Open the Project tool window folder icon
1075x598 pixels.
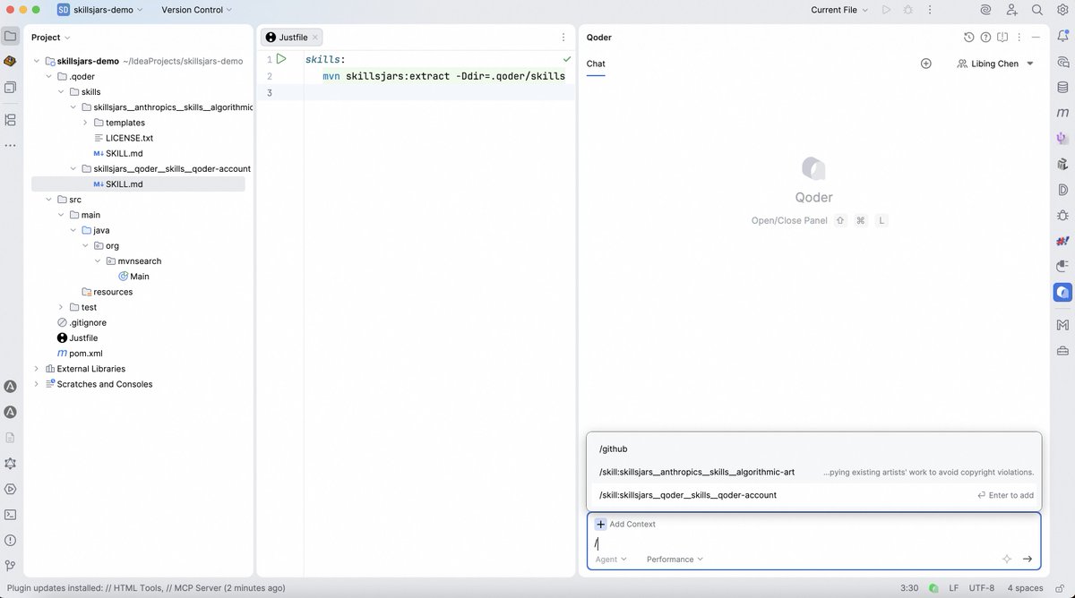10,37
